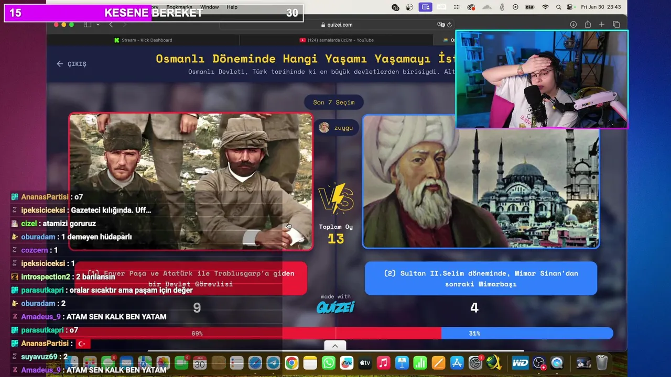Open Freeform from the Dock
Viewport: 671px width, 377px height.
[x=347, y=363]
